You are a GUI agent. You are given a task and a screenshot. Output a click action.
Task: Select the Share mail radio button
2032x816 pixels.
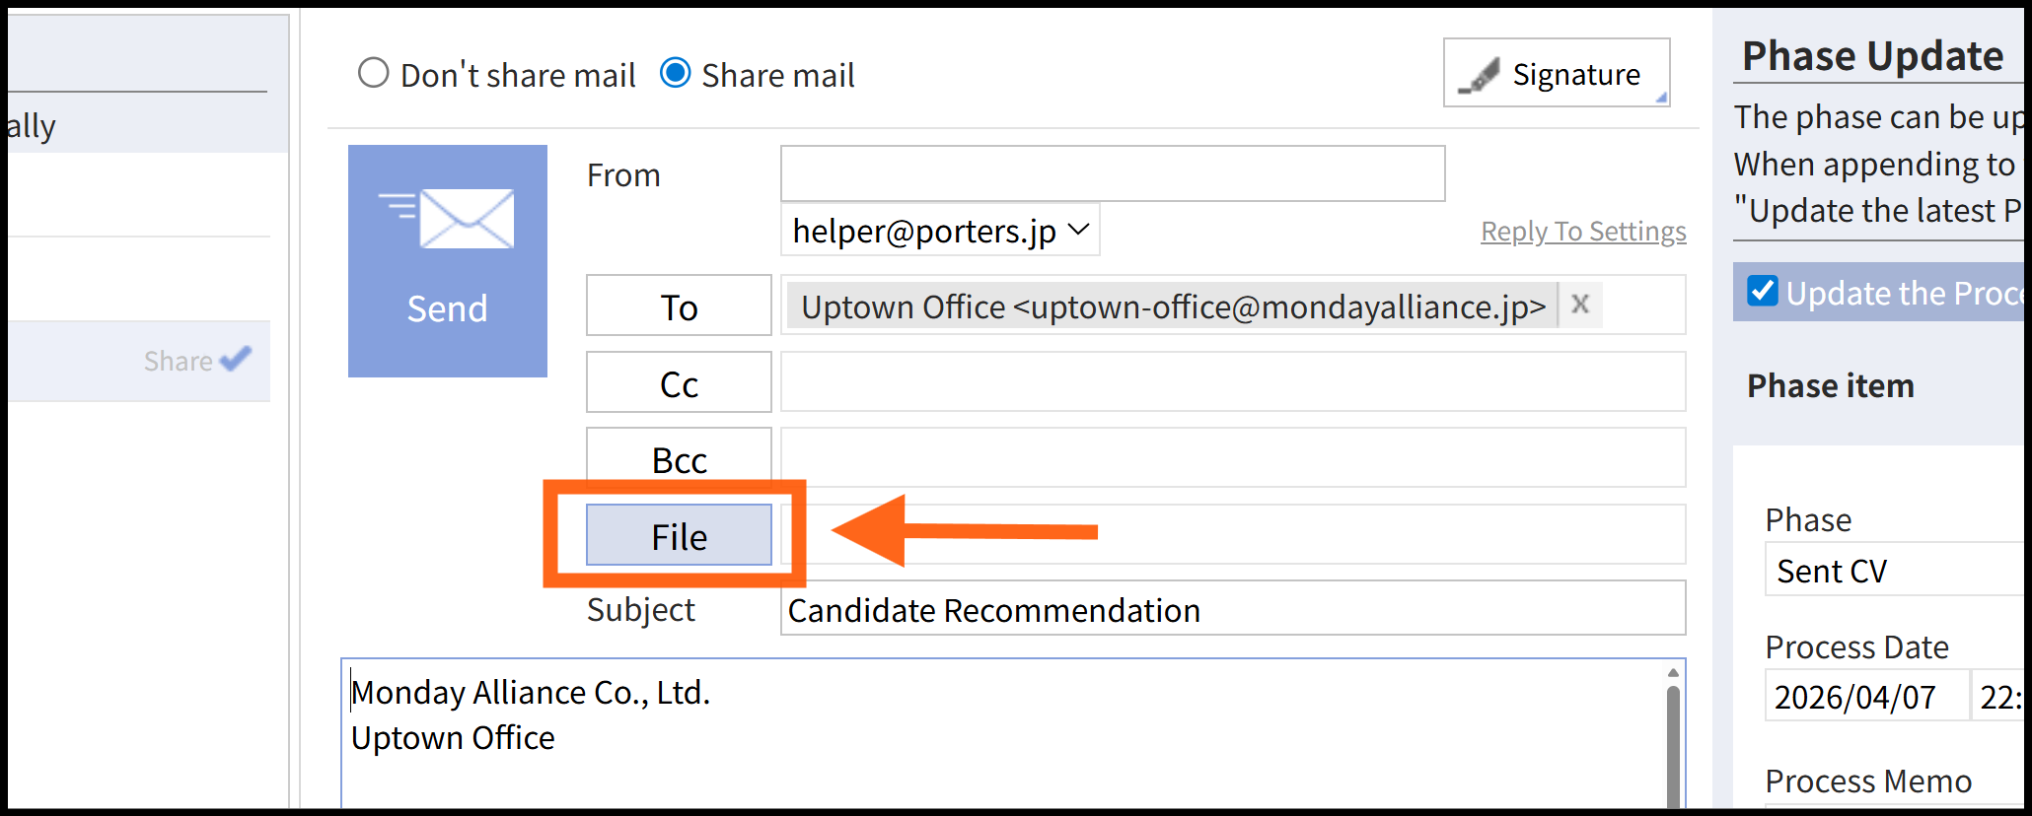tap(676, 73)
